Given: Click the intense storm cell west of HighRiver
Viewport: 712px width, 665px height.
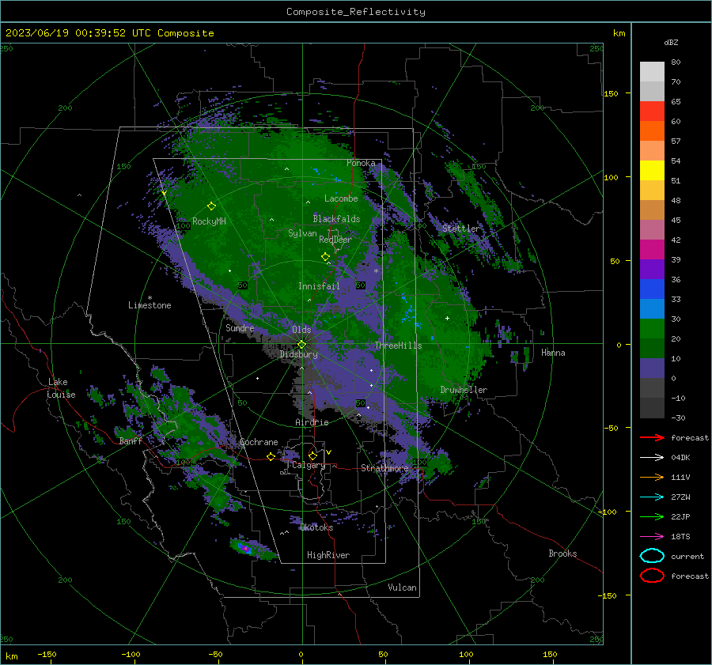Looking at the screenshot, I should click(x=245, y=548).
